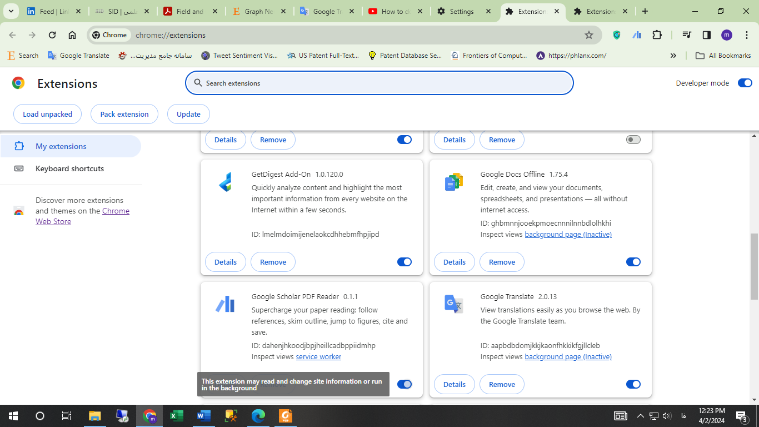Switch to the Settings tab
This screenshot has height=427, width=759.
tap(465, 11)
